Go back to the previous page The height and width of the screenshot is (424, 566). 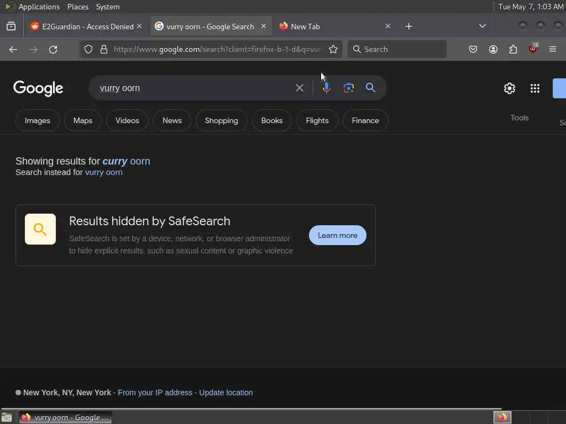point(13,49)
